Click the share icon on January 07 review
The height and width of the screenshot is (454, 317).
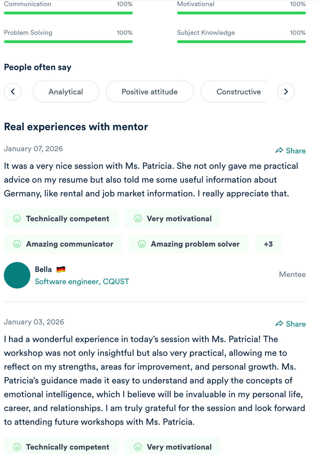(279, 150)
